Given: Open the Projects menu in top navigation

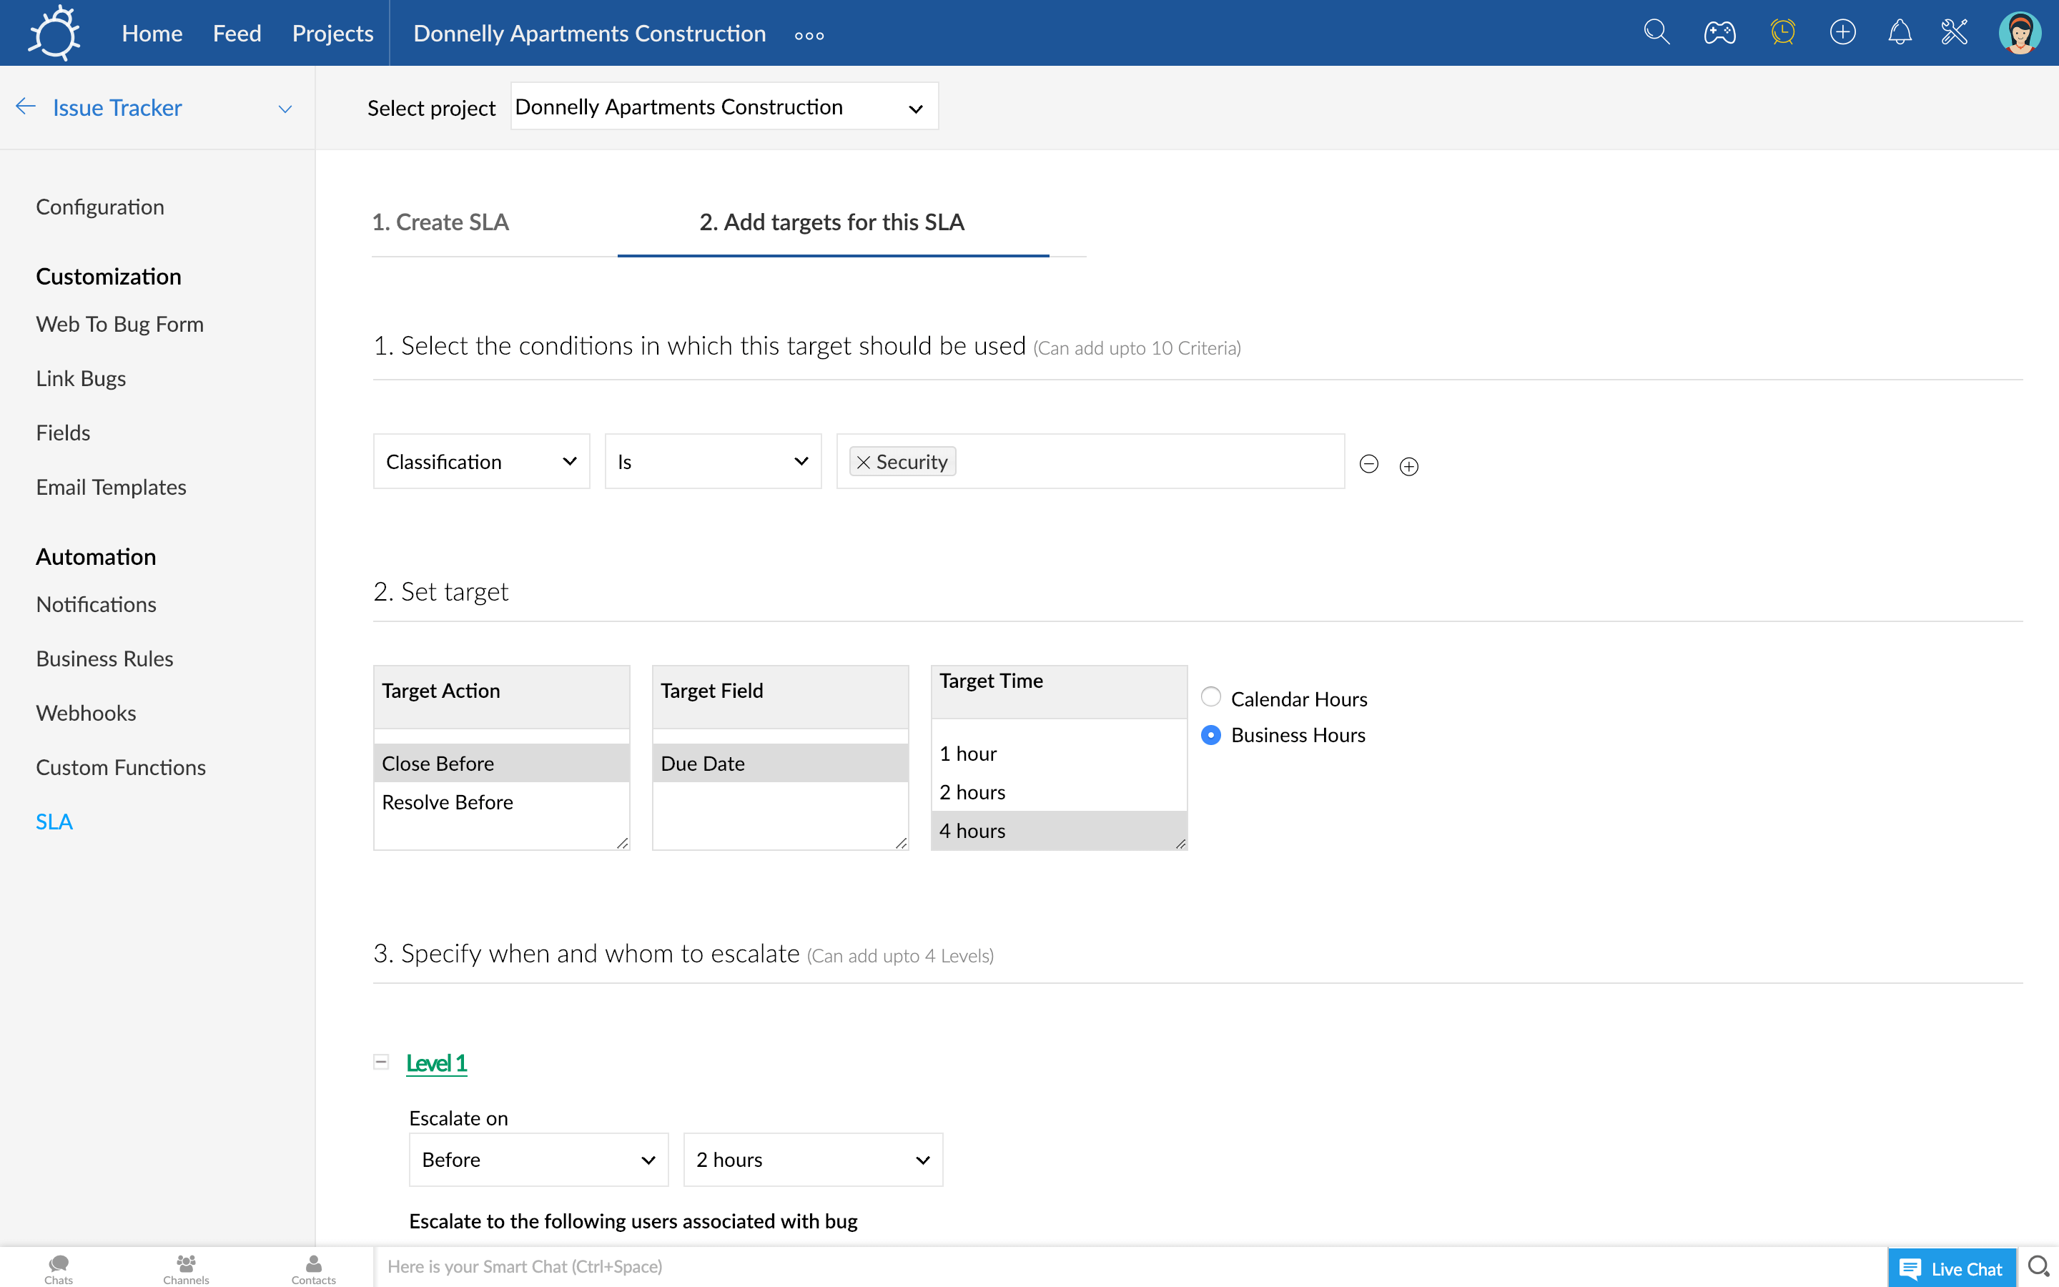Looking at the screenshot, I should pyautogui.click(x=332, y=33).
